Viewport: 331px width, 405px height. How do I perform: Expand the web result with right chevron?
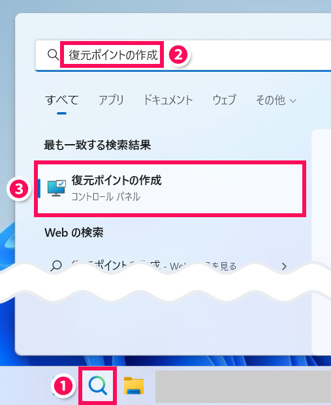click(284, 266)
